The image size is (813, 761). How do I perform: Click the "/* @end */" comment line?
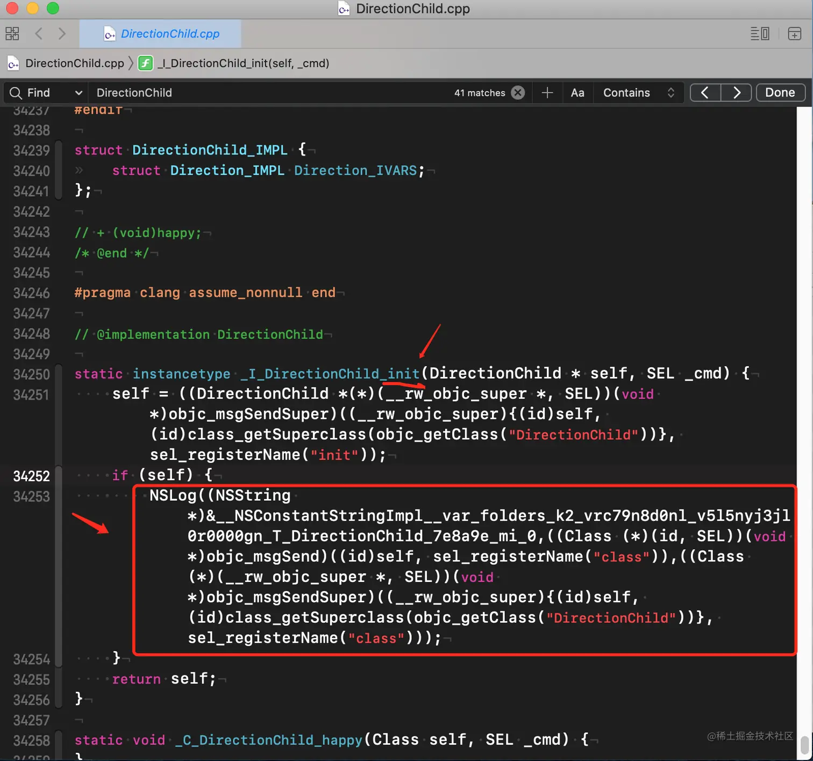pyautogui.click(x=112, y=253)
